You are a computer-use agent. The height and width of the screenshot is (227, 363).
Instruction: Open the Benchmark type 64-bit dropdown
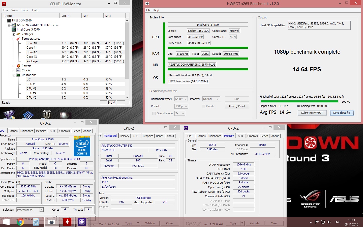pyautogui.click(x=181, y=99)
